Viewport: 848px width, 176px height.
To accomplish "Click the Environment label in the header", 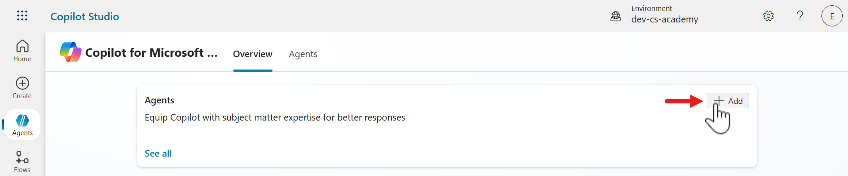I will [x=651, y=8].
